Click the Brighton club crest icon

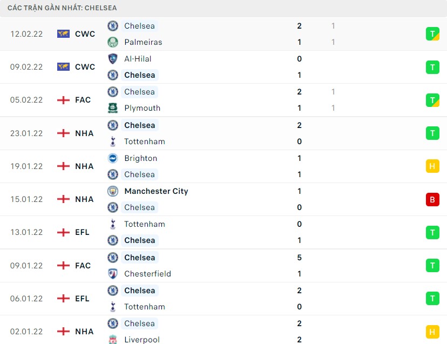point(113,158)
